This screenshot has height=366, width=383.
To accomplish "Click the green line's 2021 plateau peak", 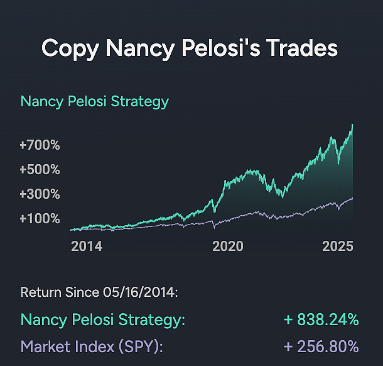I will tap(250, 170).
